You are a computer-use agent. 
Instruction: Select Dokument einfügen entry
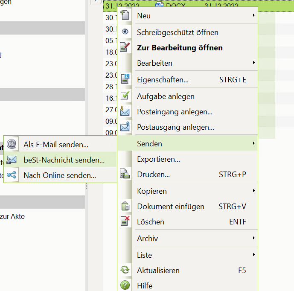pos(188,207)
